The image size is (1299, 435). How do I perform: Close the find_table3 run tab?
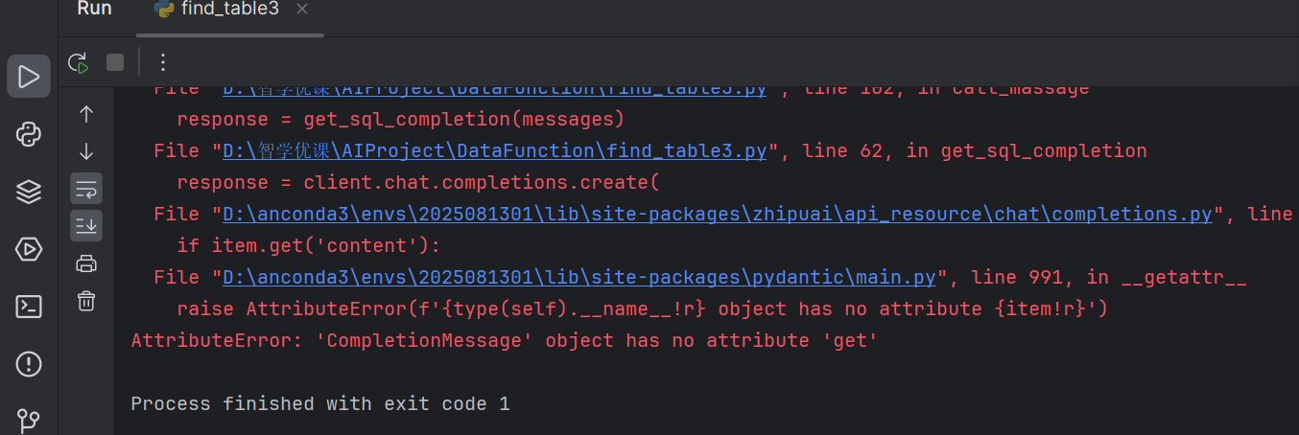303,10
